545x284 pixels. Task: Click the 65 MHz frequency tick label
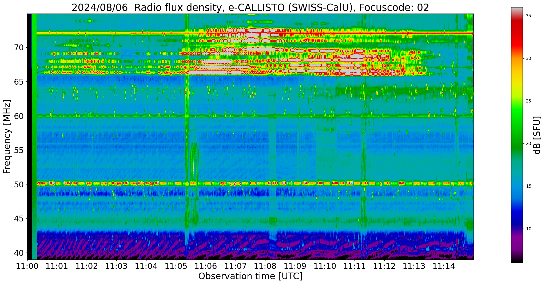19,82
